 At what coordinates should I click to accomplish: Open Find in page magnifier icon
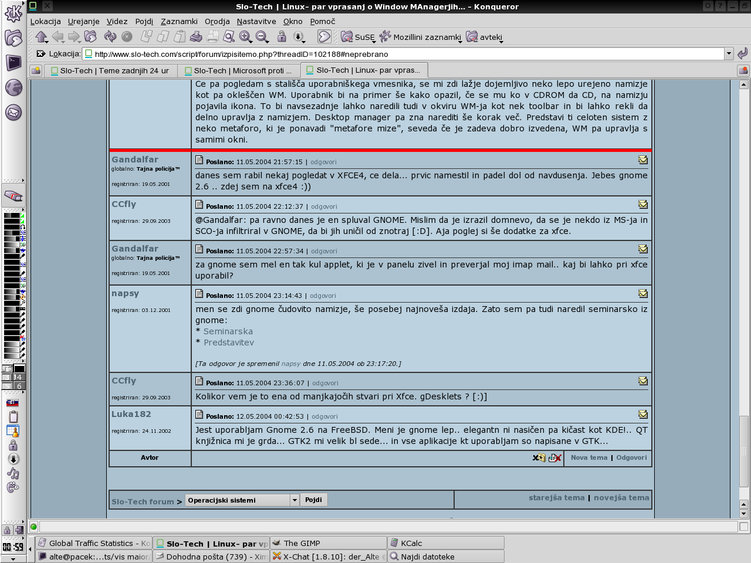229,36
